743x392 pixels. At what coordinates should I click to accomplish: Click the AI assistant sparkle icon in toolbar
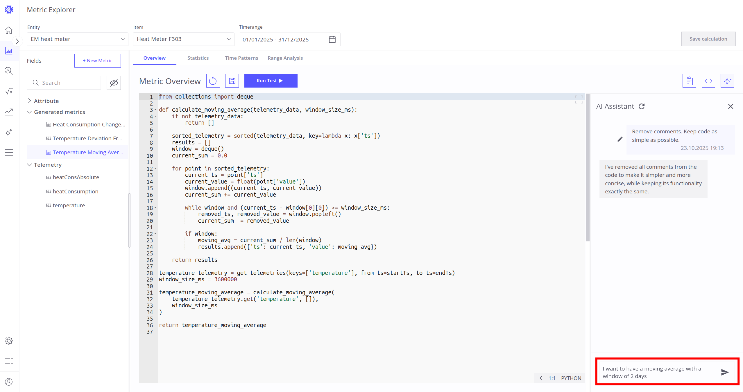pos(727,81)
